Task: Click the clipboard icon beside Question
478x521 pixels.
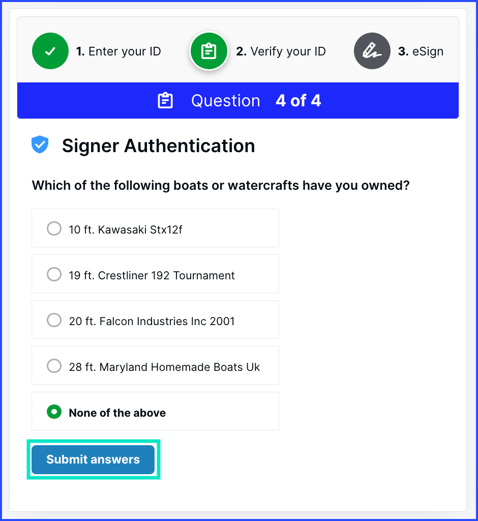Action: click(165, 101)
